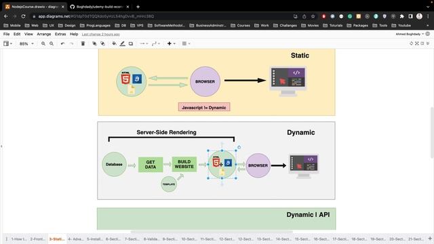Open waypoints connector style dropdown
Image resolution: width=434 pixels, height=244 pixels.
(156, 43)
